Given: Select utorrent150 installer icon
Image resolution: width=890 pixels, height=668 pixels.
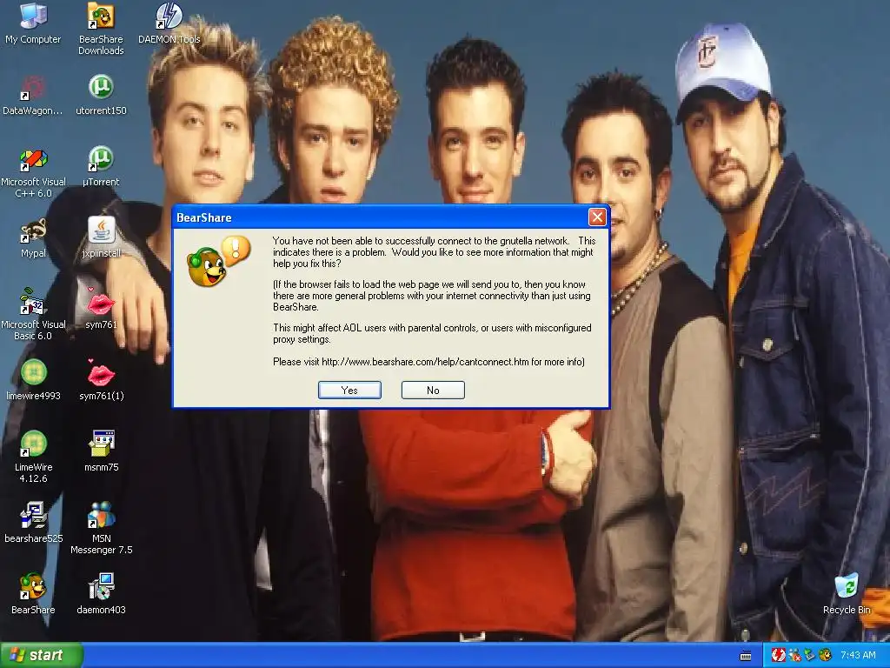Looking at the screenshot, I should pos(101,96).
